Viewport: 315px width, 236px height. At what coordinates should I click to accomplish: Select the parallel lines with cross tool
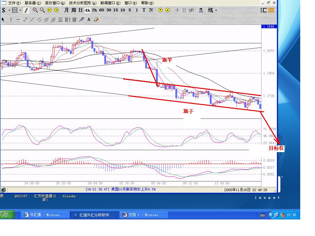click(x=53, y=20)
